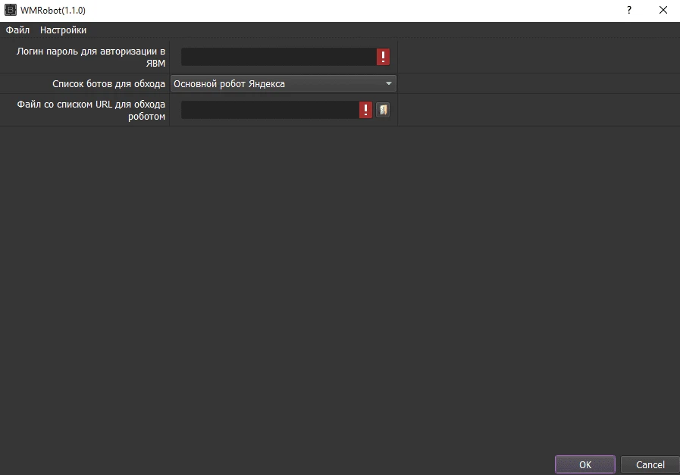Open the 'Основной робот Яндекса' combo box
This screenshot has width=680, height=475.
tap(284, 83)
